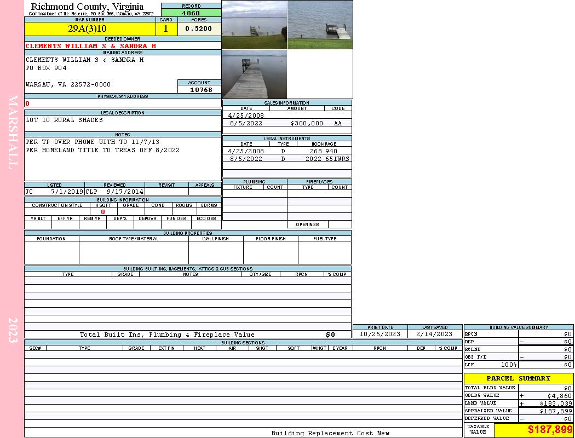This screenshot has height=438, width=575.
Task: Click the red deeded owner name
Action: coord(91,46)
